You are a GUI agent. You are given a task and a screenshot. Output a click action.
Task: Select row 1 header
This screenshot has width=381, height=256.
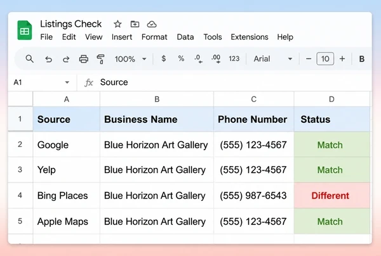point(20,119)
